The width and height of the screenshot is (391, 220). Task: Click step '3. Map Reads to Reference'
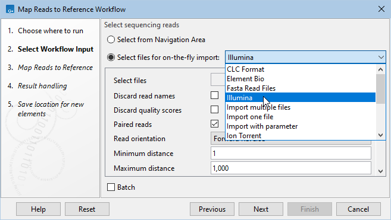50,68
